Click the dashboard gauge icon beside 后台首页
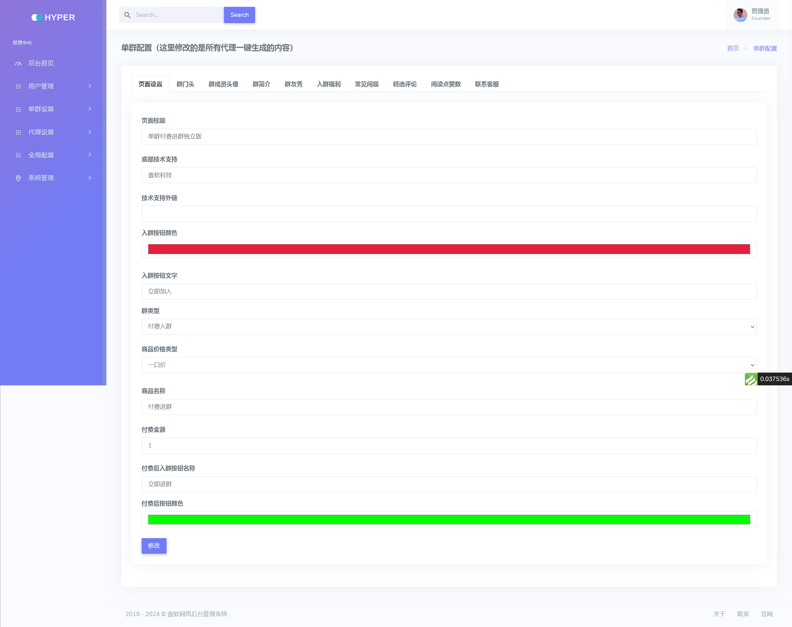 pos(18,64)
